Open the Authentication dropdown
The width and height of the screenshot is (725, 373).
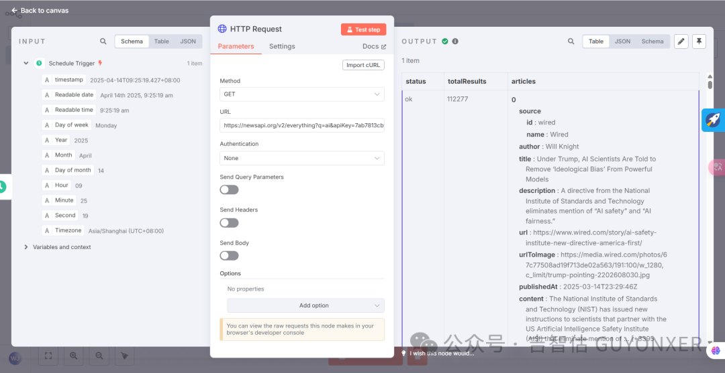point(301,158)
